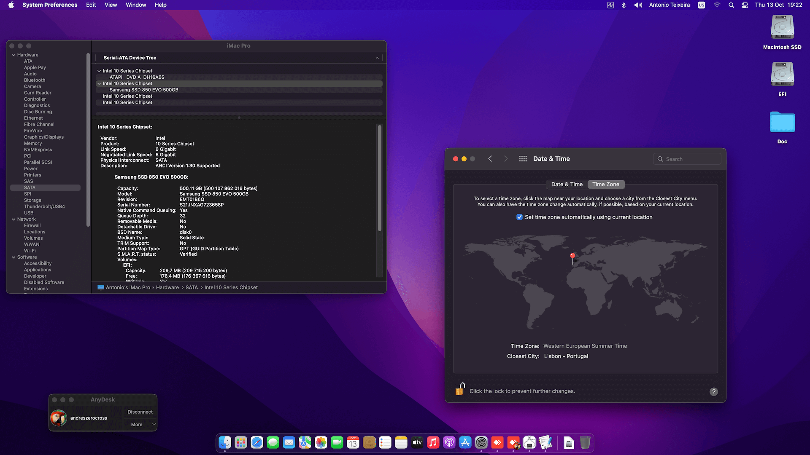Open the Calendar app in the Dock
Image resolution: width=810 pixels, height=455 pixels.
(x=353, y=442)
